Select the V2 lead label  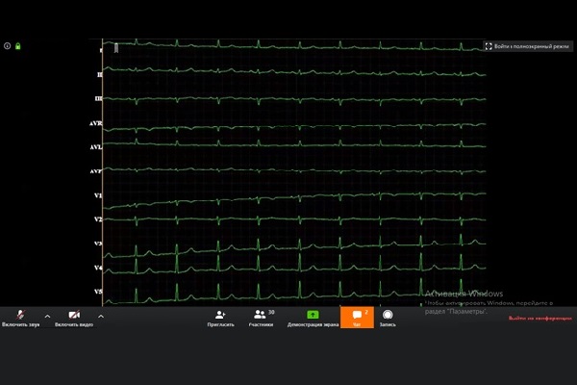coord(98,219)
